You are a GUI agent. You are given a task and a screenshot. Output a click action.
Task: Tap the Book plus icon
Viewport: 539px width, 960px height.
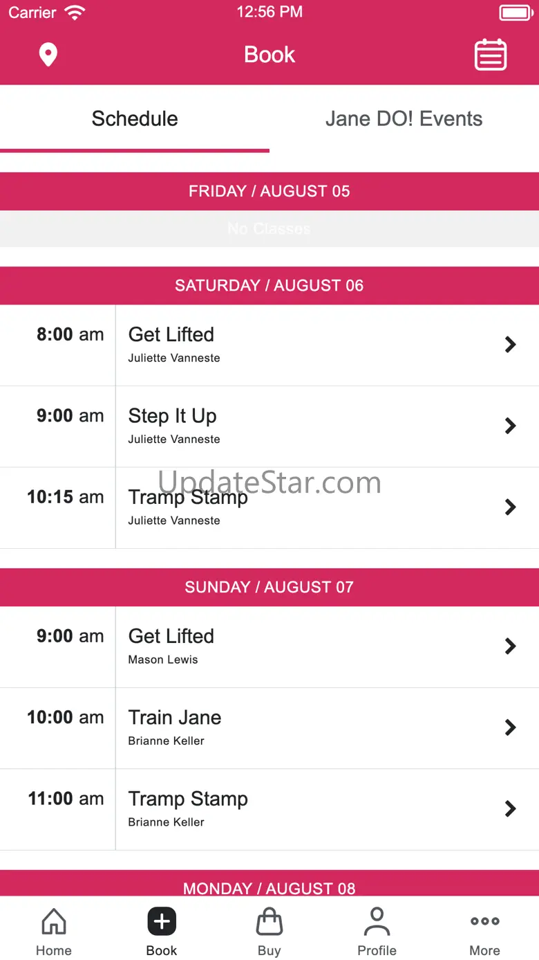(162, 922)
